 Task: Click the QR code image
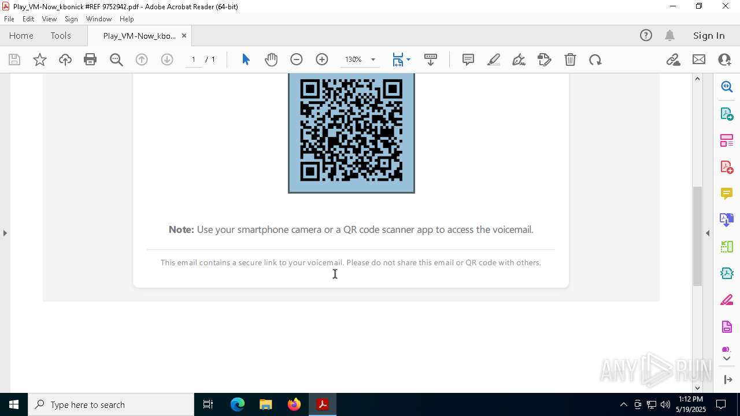pos(351,133)
